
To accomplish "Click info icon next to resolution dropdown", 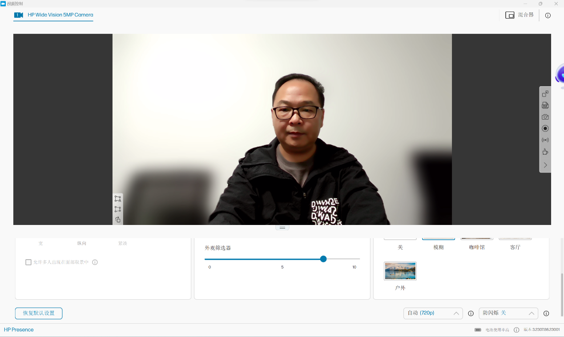I will (471, 313).
